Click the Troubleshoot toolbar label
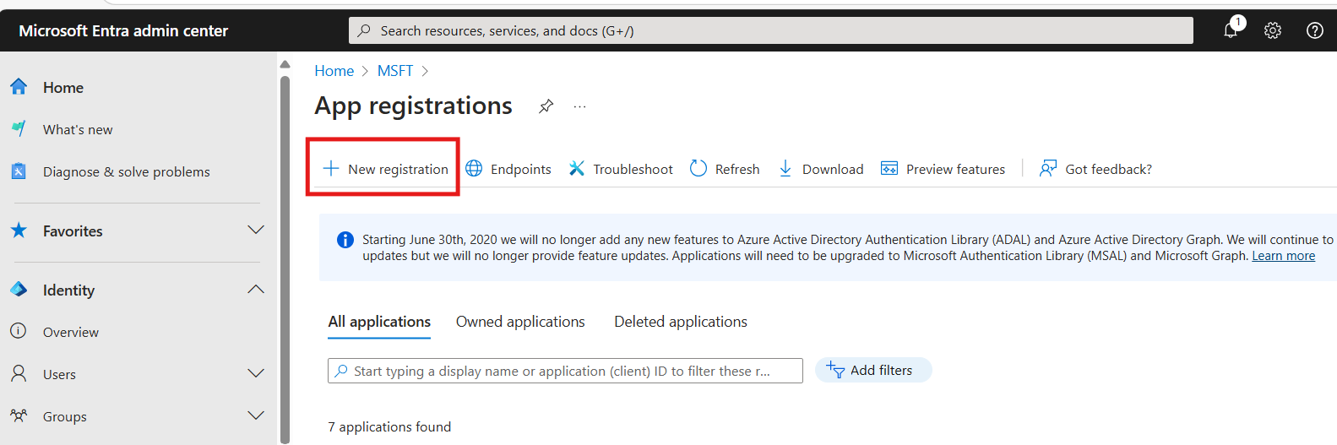Image resolution: width=1337 pixels, height=445 pixels. coord(633,169)
